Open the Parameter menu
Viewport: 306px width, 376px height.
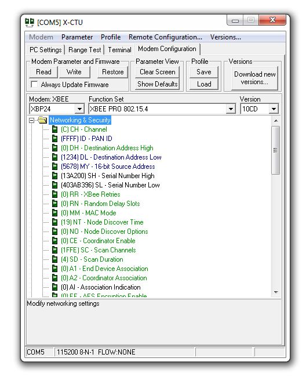77,37
